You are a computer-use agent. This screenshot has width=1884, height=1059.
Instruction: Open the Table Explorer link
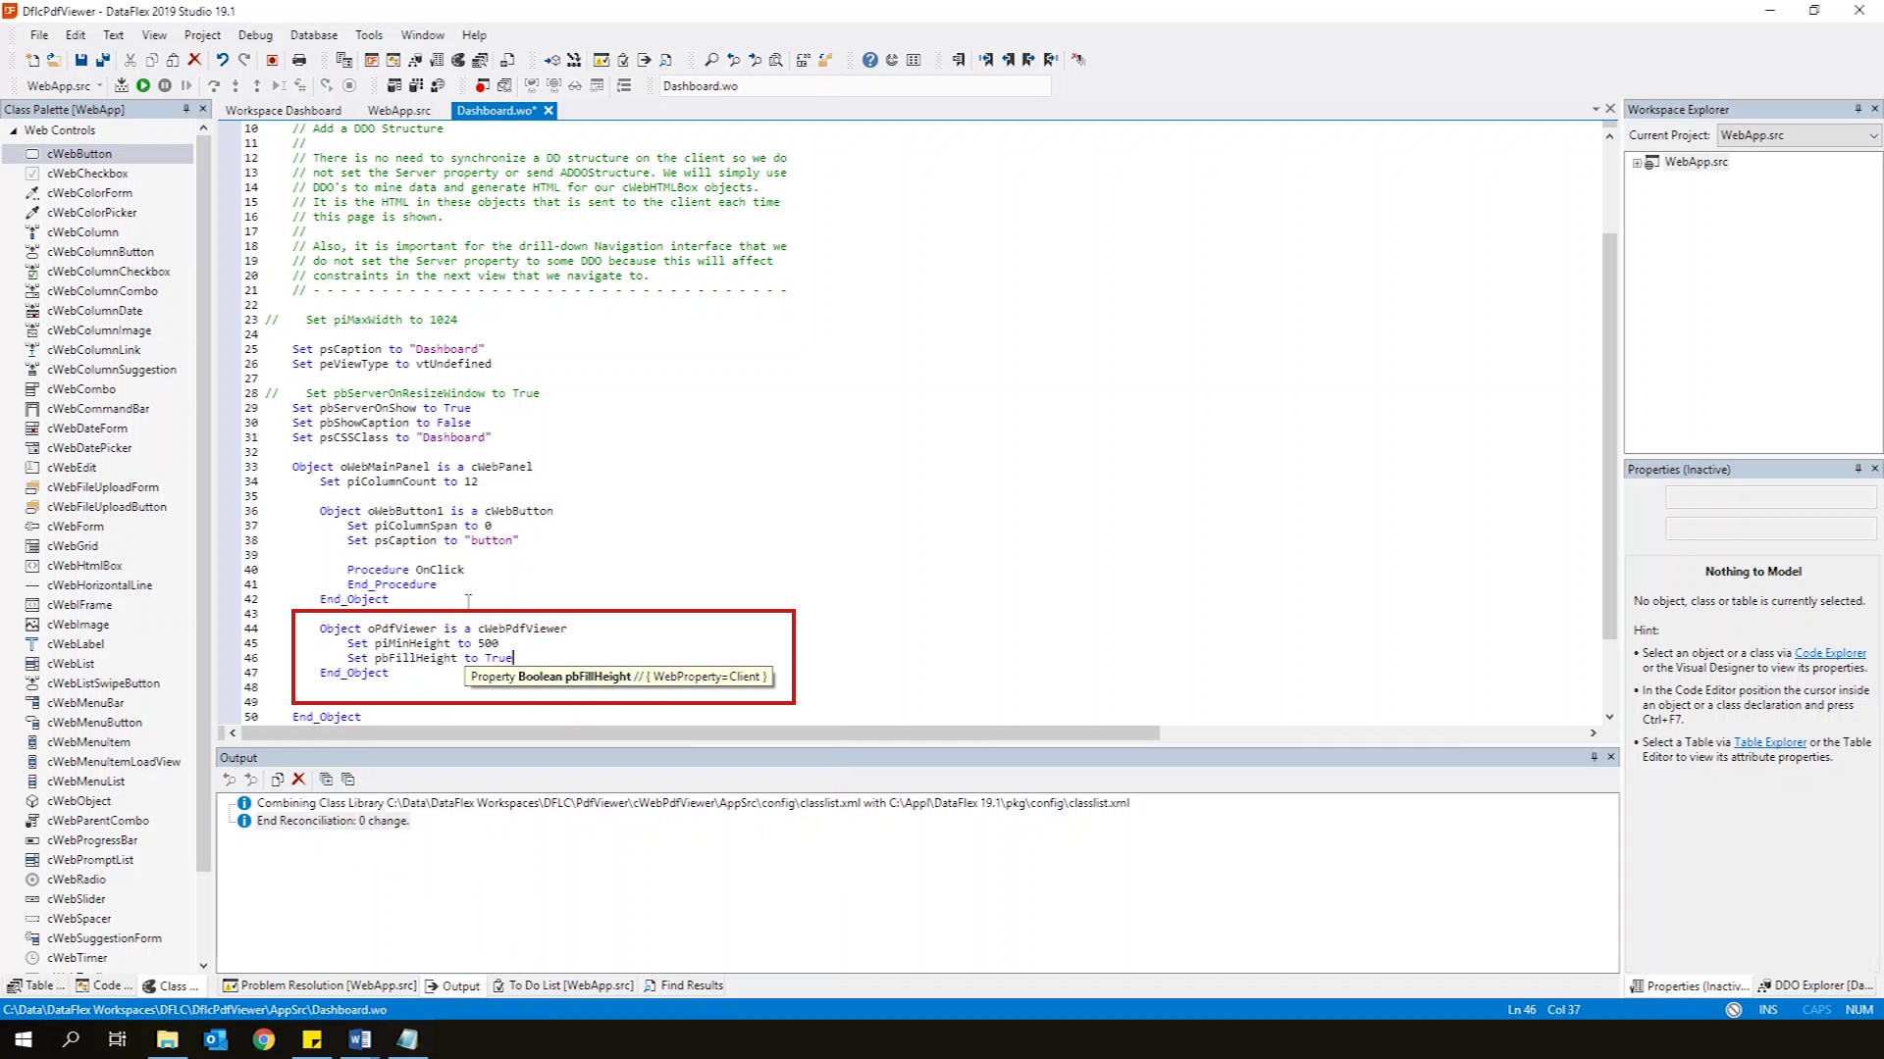[1769, 742]
